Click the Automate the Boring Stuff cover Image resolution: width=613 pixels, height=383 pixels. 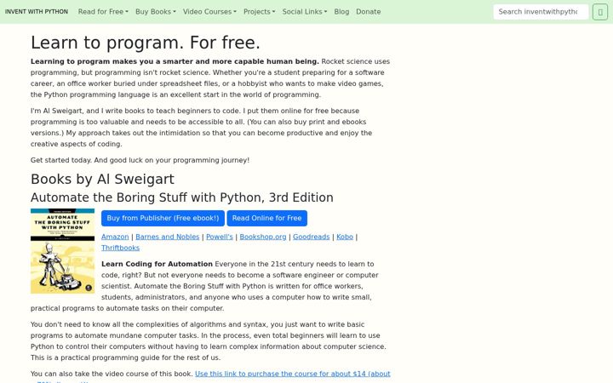(x=62, y=251)
